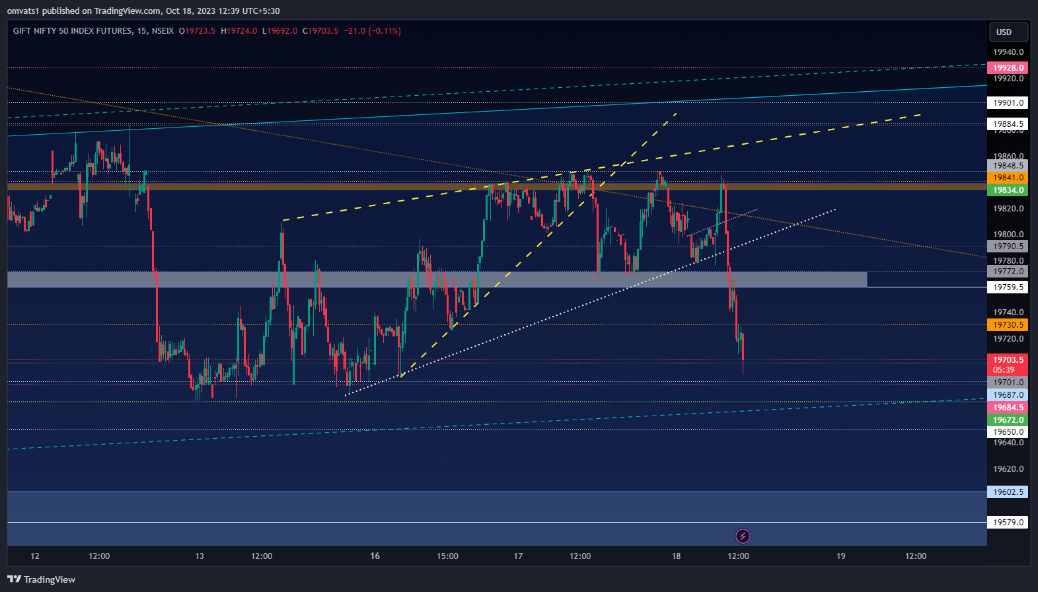Click the 19920.0 price scale value
This screenshot has height=592, width=1038.
pyautogui.click(x=1008, y=79)
